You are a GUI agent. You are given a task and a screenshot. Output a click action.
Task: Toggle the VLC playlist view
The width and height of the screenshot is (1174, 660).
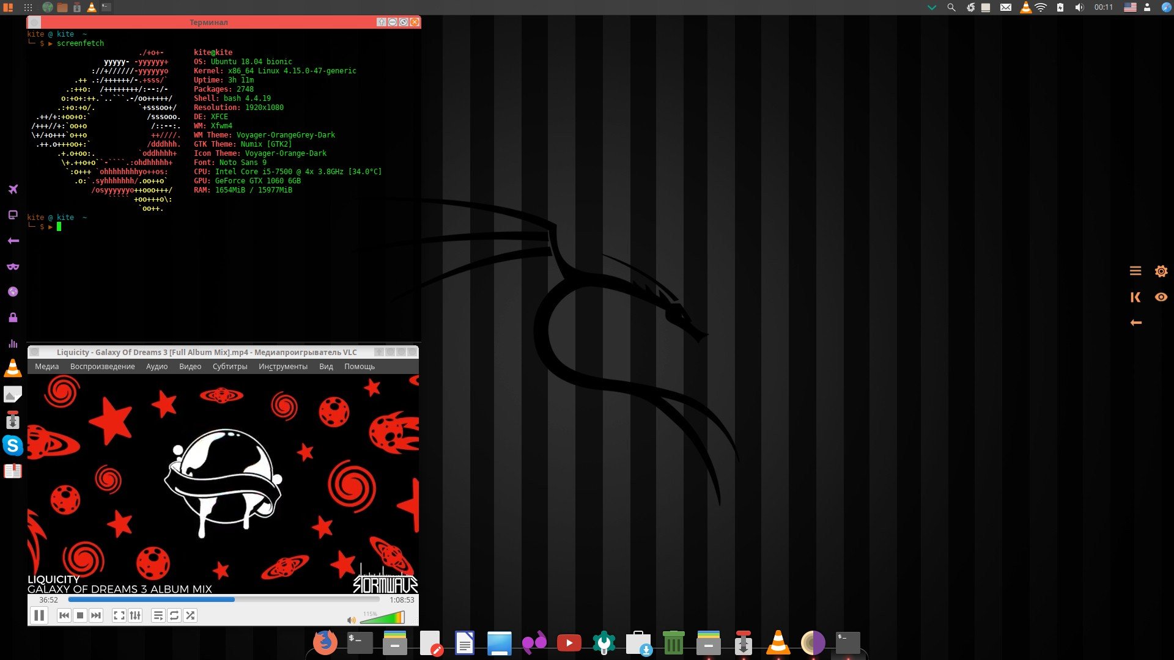pos(158,615)
